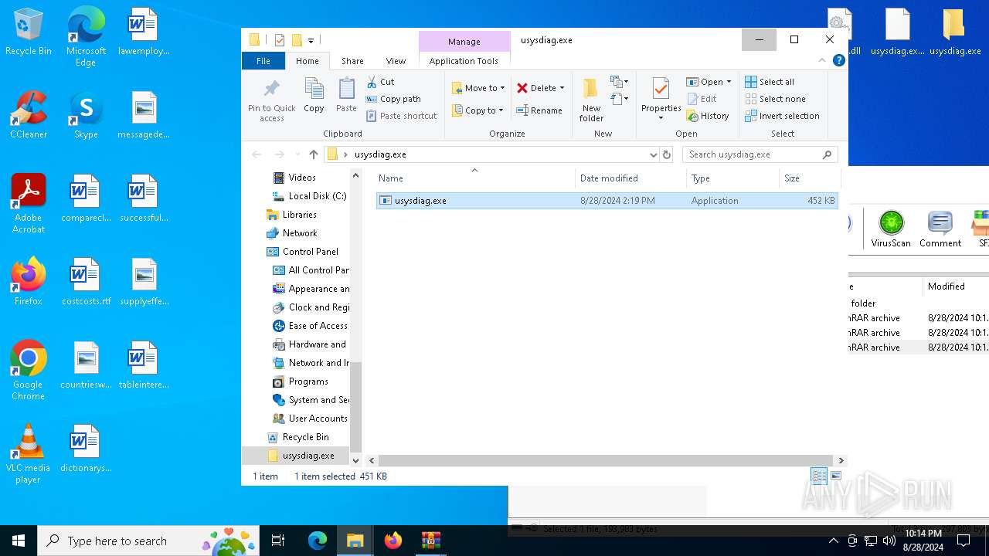989x556 pixels.
Task: Open the File menu
Action: (263, 61)
